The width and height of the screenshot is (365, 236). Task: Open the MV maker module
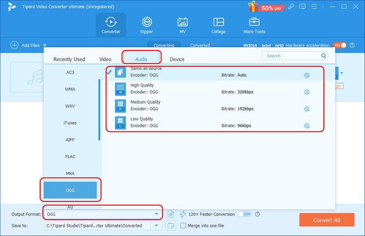pos(182,25)
